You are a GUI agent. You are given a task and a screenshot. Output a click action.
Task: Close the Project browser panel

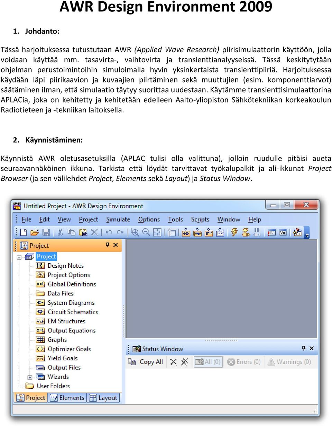116,245
